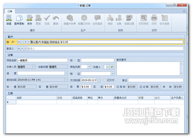Click the 保存 save icon
Screen dimensions: 192x137
click(29, 18)
